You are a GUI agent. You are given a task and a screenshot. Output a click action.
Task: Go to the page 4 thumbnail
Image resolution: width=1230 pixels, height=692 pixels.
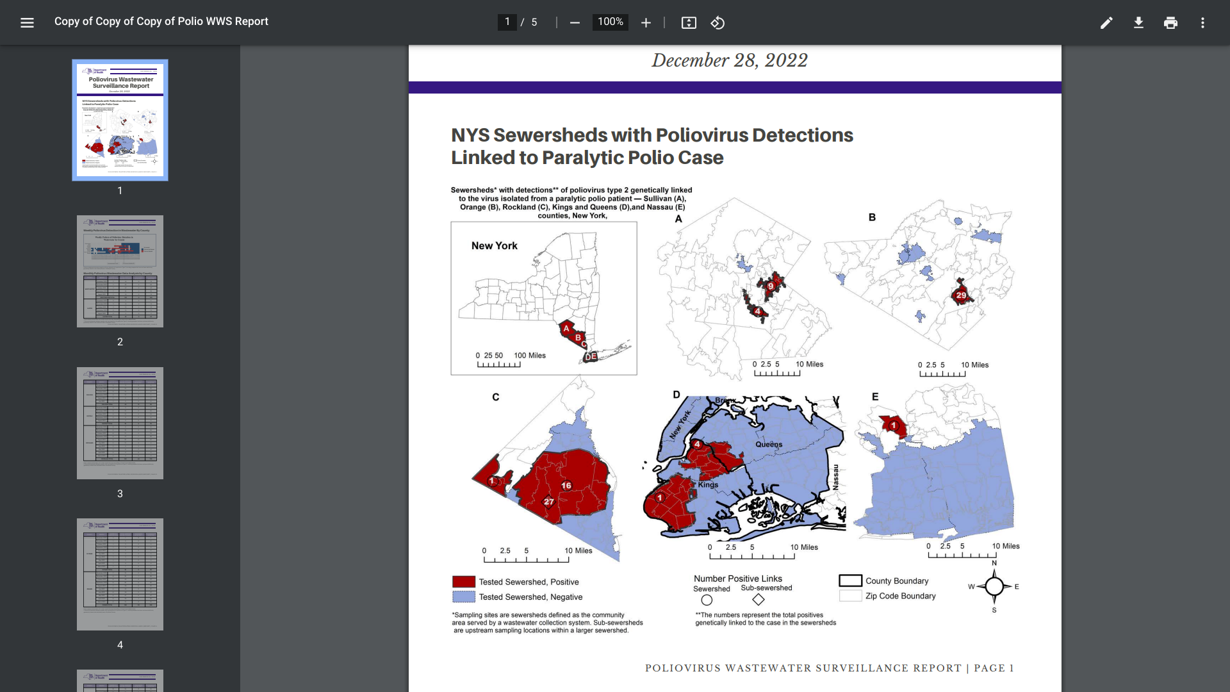(120, 574)
